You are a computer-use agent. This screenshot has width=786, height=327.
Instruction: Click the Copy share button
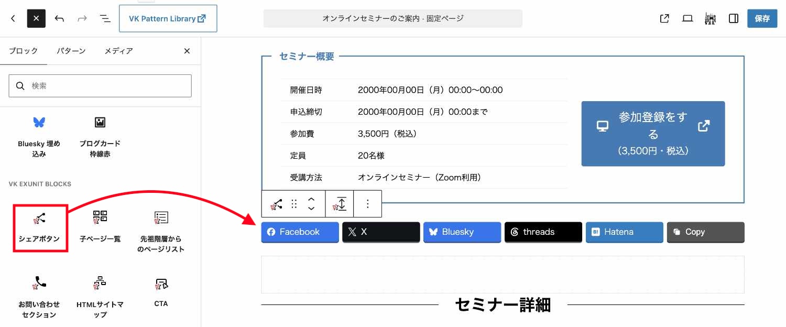click(x=705, y=232)
